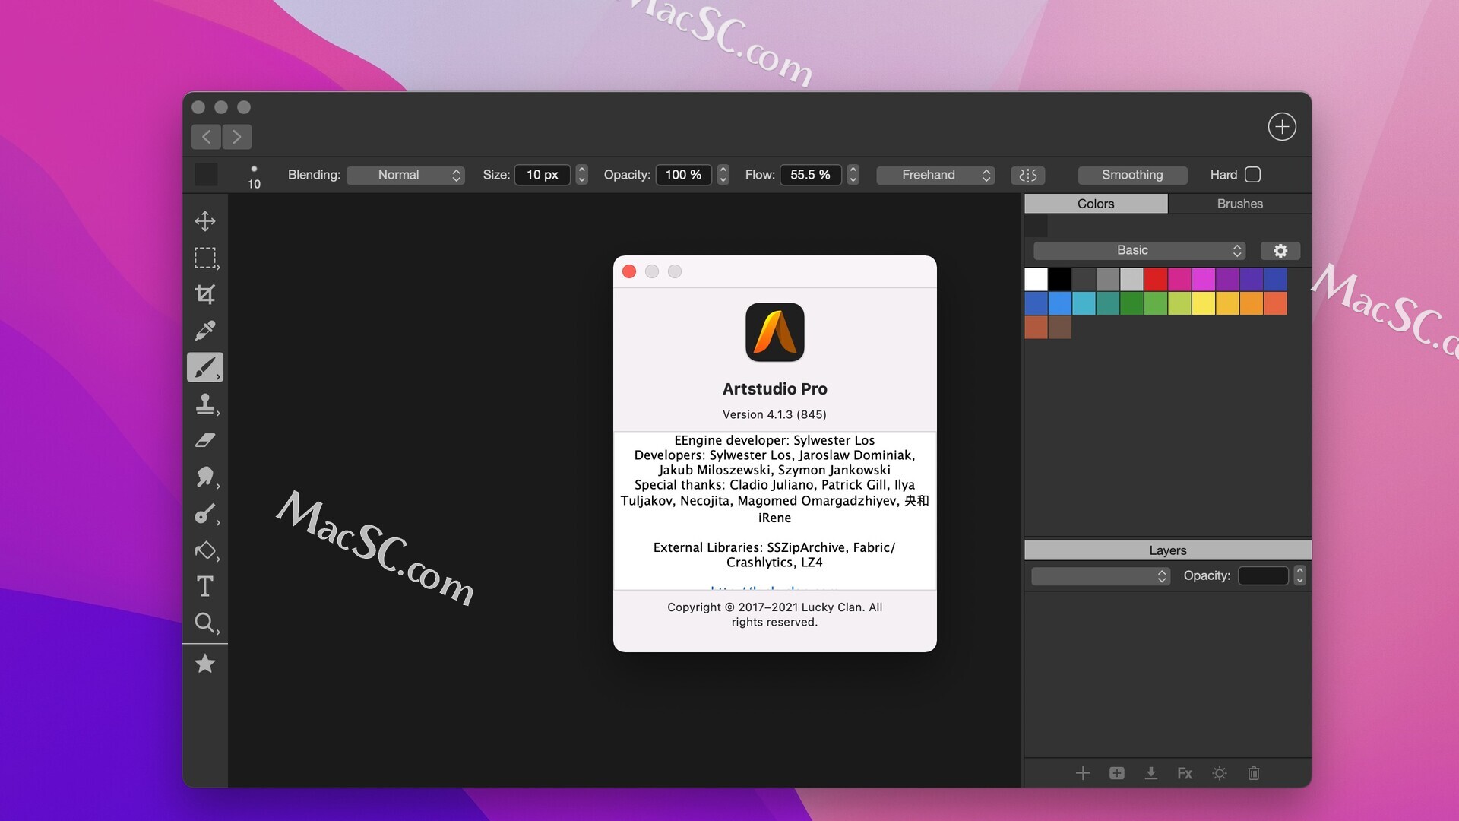The width and height of the screenshot is (1459, 821).
Task: Select the Paint Bucket fill tool
Action: pyautogui.click(x=205, y=550)
